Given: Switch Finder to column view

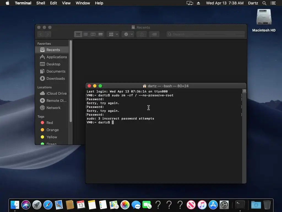Looking at the screenshot, I should coord(93,34).
